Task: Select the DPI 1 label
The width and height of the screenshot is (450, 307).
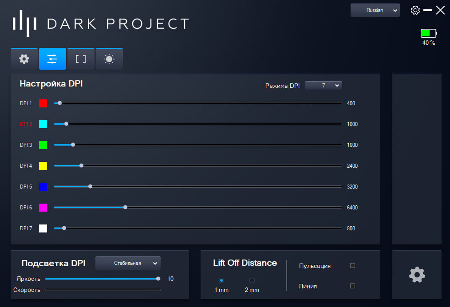Action: (x=26, y=103)
